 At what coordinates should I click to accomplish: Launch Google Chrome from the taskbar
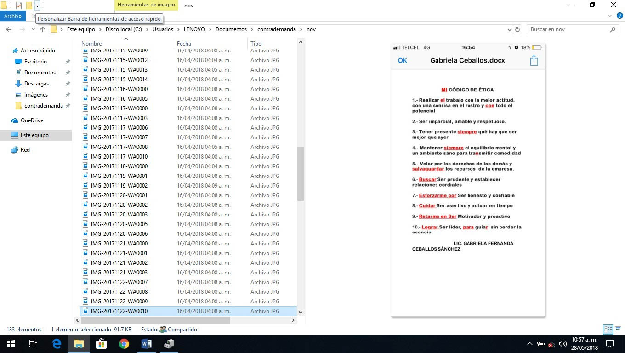pos(124,344)
